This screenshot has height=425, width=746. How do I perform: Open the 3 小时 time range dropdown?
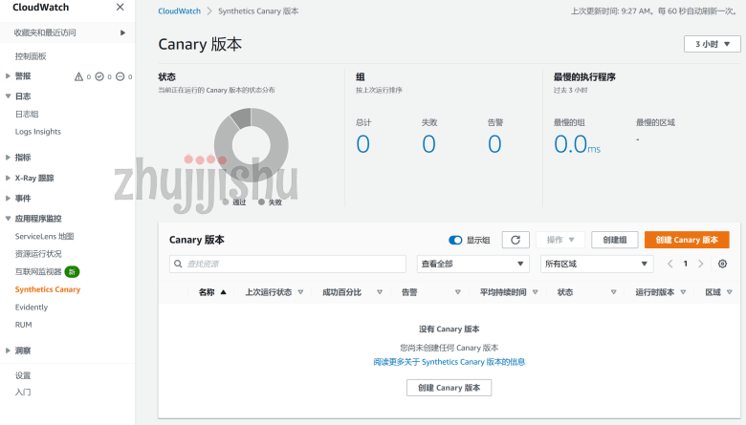point(713,44)
